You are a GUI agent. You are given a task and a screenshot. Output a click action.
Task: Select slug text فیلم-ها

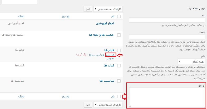coord(20,50)
